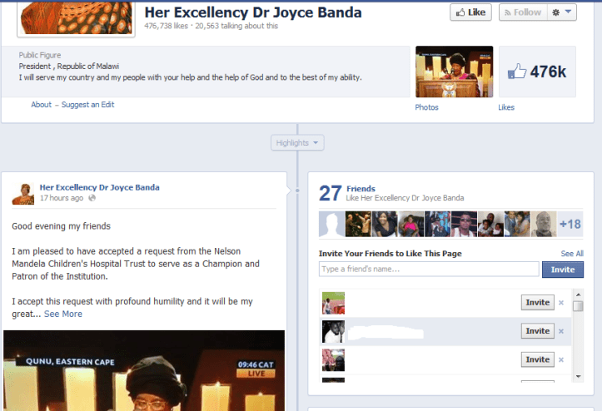The image size is (602, 411).
Task: Click the 476k thumbs-up Likes box
Action: coord(537,72)
